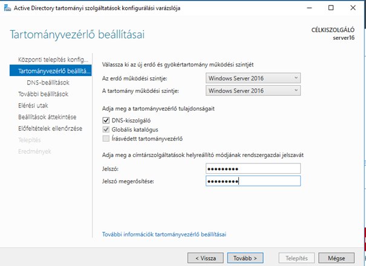Open the tartomány működési szintje dropdown
366x266 pixels.
point(252,90)
